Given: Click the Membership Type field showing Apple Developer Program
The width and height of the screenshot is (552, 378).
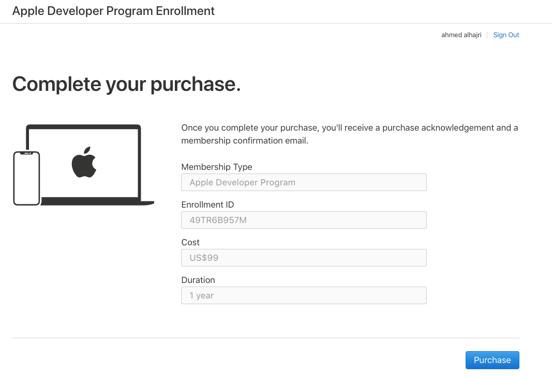Looking at the screenshot, I should point(304,182).
